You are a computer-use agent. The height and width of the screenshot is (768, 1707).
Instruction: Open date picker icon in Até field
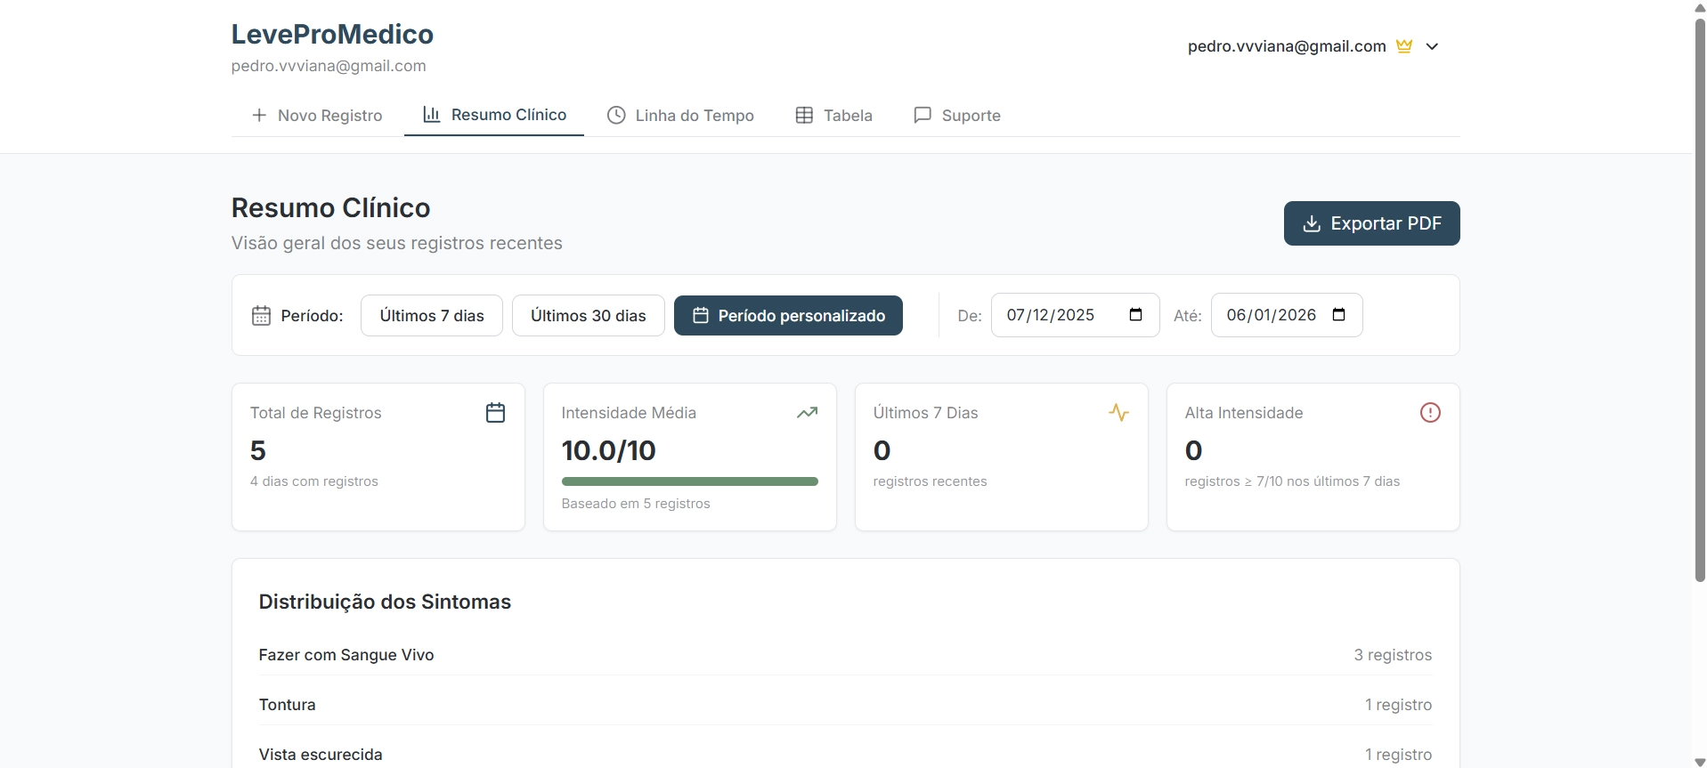pos(1338,315)
